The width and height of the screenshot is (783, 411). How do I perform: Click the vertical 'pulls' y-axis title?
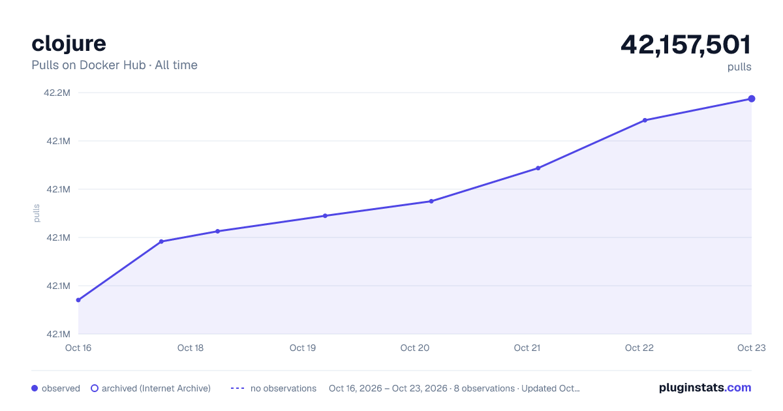click(x=37, y=213)
